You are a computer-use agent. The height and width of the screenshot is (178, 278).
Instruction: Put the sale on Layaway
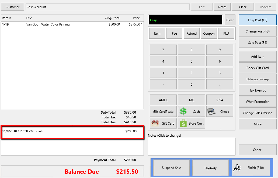(210, 168)
